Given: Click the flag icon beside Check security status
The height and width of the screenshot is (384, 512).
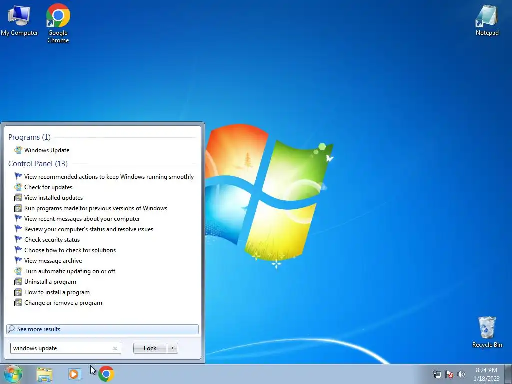Looking at the screenshot, I should [x=18, y=239].
